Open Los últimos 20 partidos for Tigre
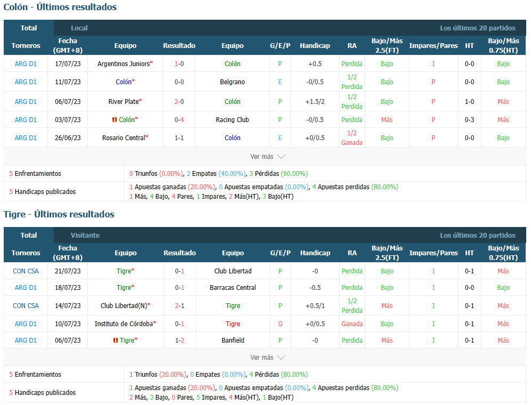This screenshot has height=405, width=531. click(478, 236)
